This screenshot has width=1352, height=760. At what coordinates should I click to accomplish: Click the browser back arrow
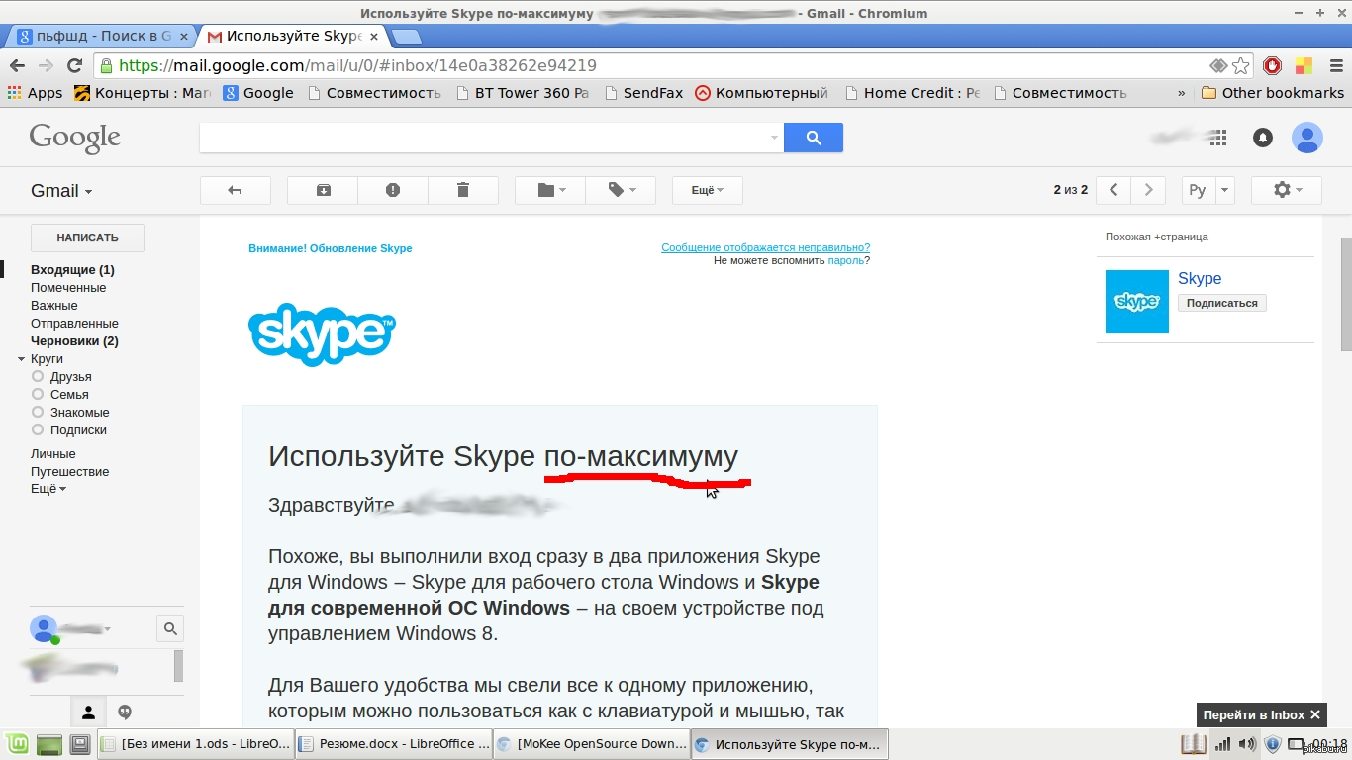pos(17,65)
